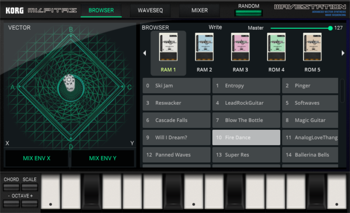Screen dimensions: 350x213
Task: Select the ROM 5 beige card
Action: point(312,47)
